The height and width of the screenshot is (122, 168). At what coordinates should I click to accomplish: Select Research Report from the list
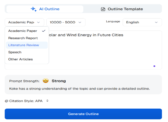click(x=23, y=38)
